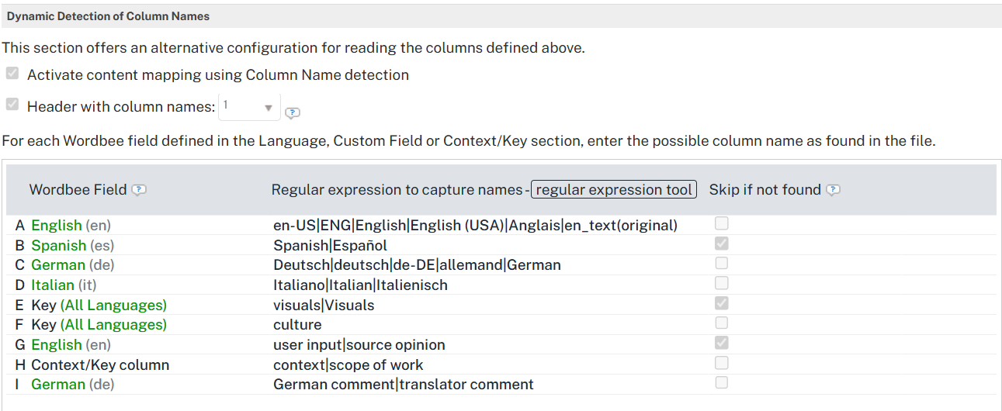Viewport: 1002px width, 411px height.
Task: Toggle skip checkbox for Context/Key column row
Action: [x=722, y=363]
